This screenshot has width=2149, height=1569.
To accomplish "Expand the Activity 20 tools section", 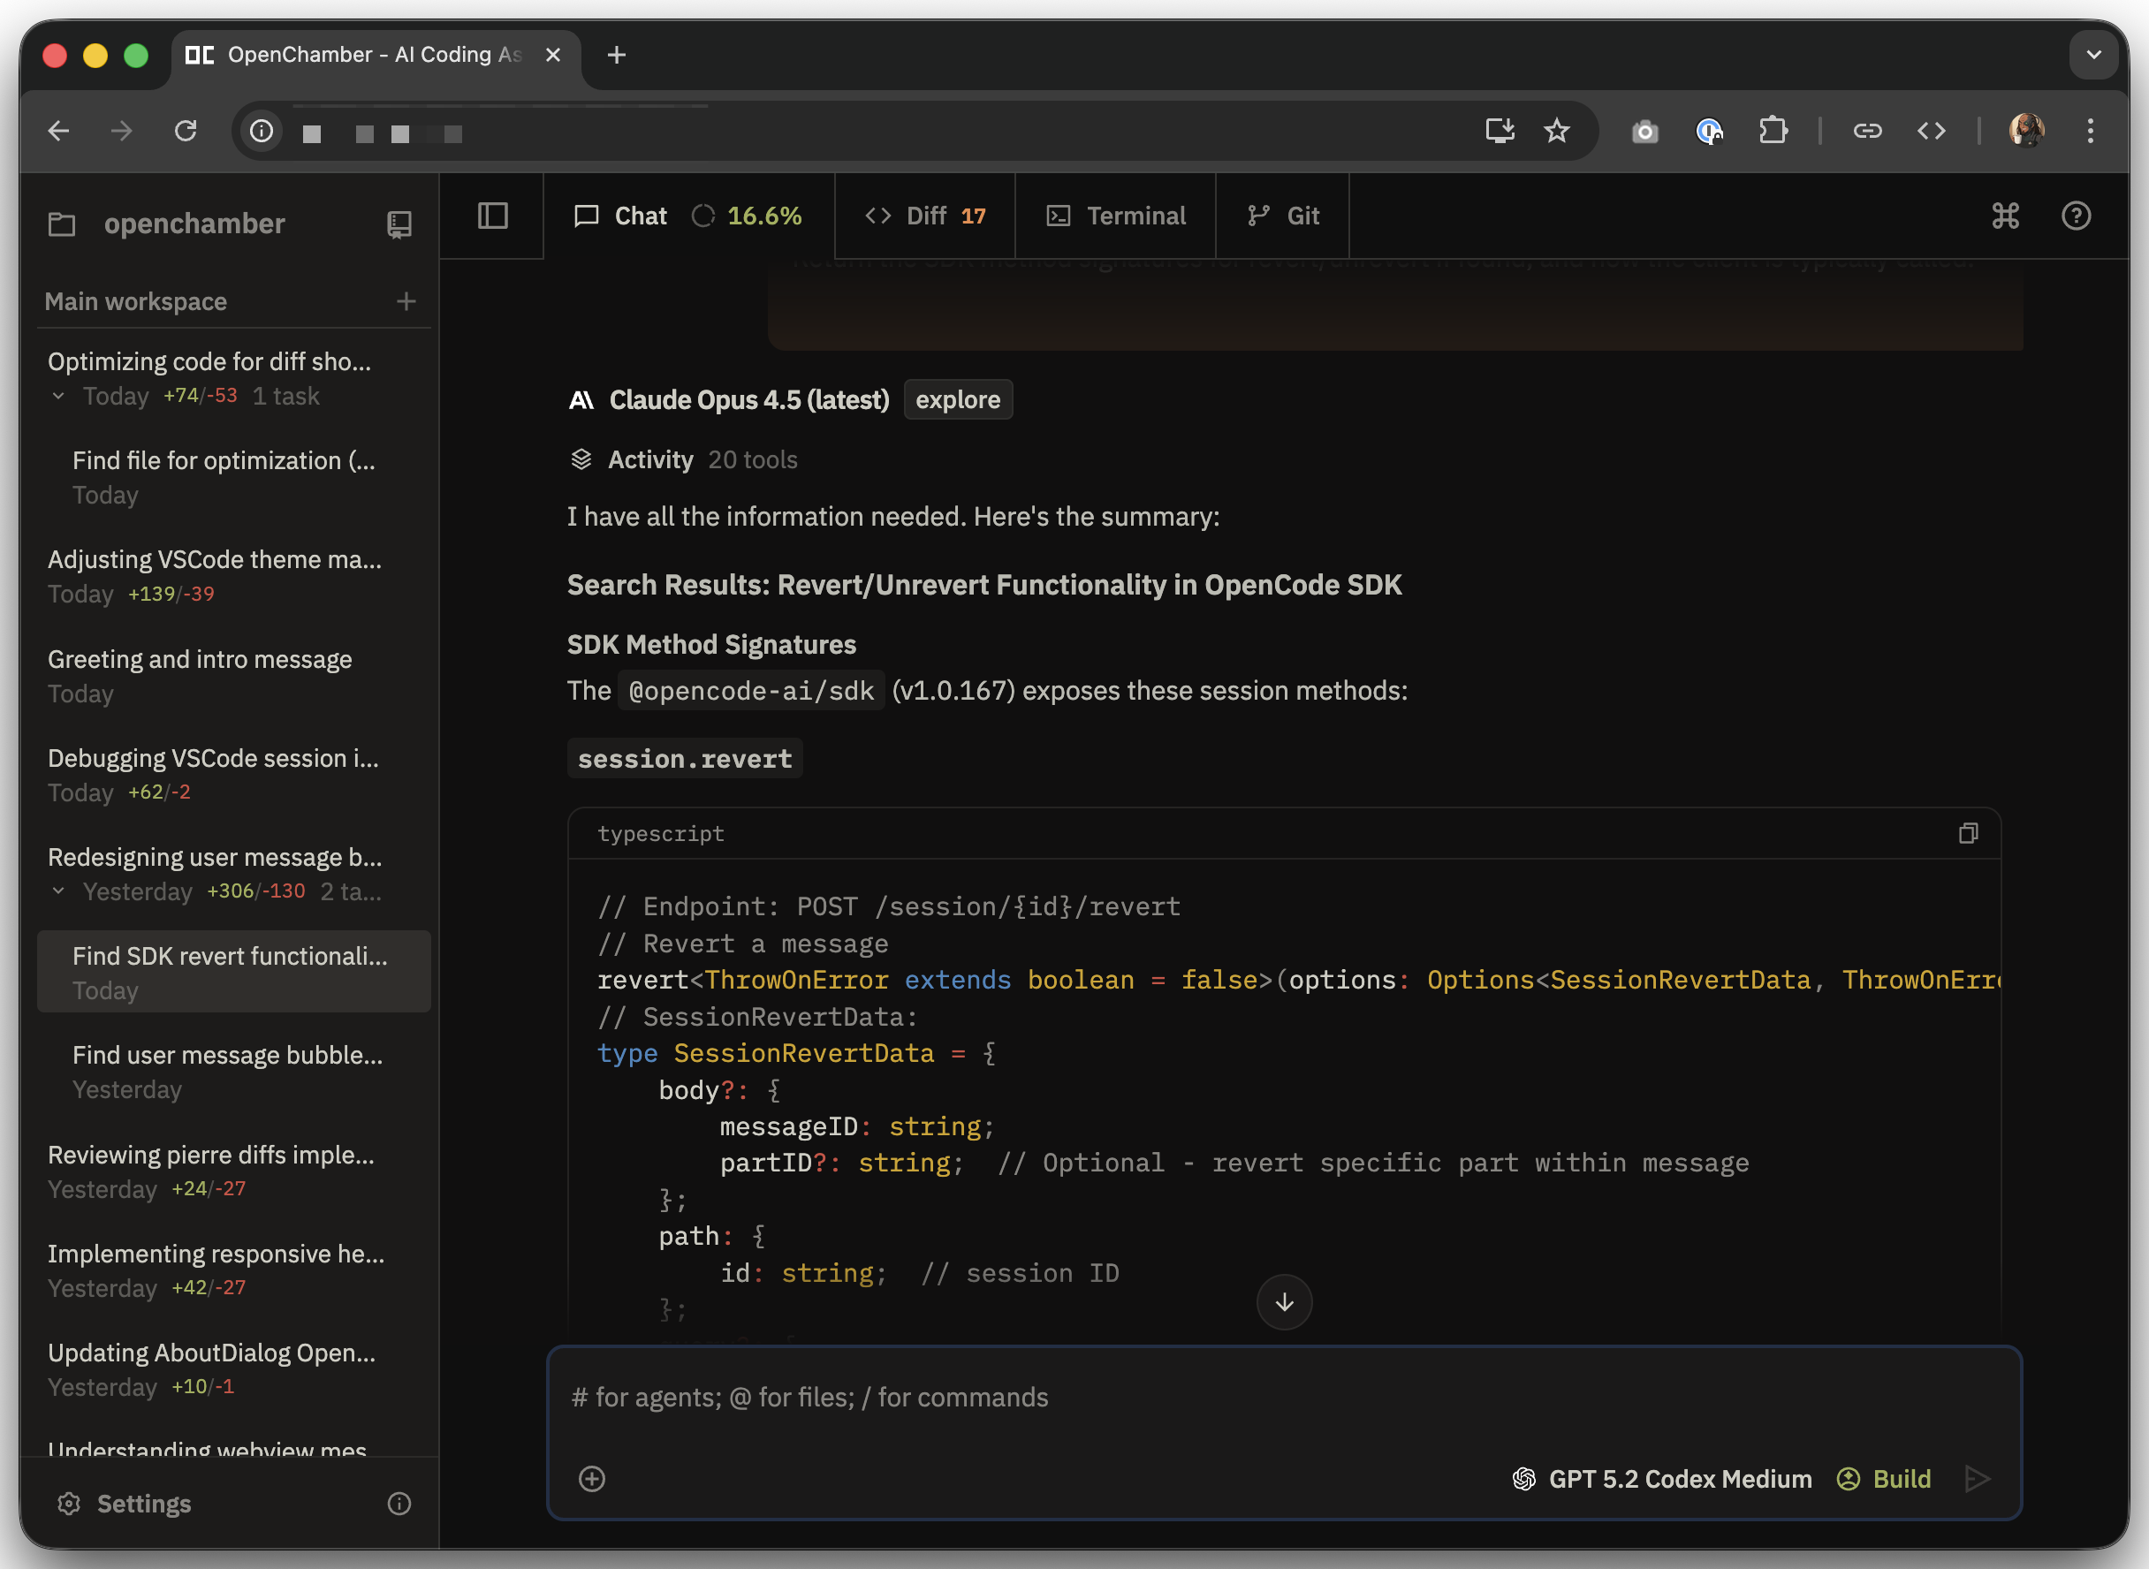I will coord(683,459).
